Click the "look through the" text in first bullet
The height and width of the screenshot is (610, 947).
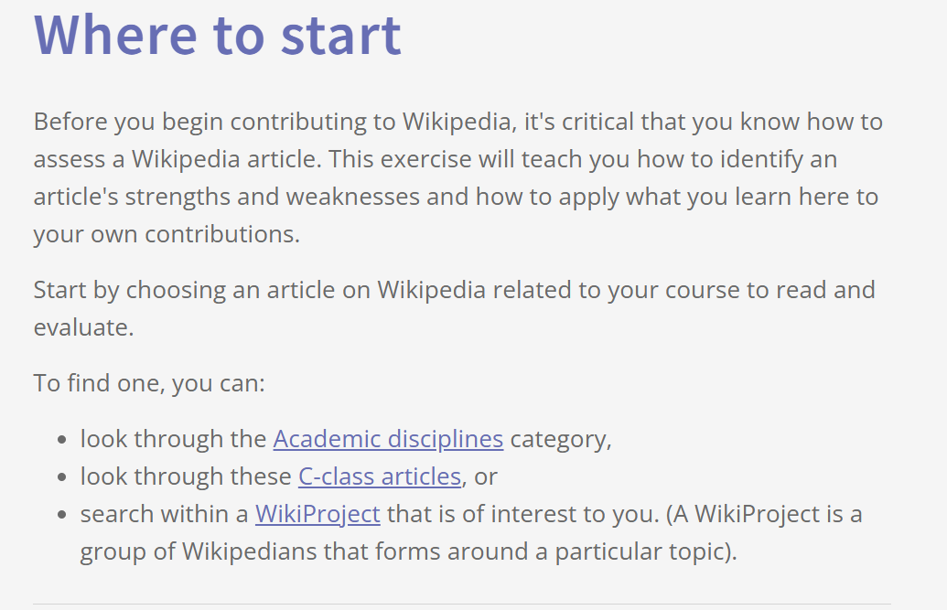[173, 439]
